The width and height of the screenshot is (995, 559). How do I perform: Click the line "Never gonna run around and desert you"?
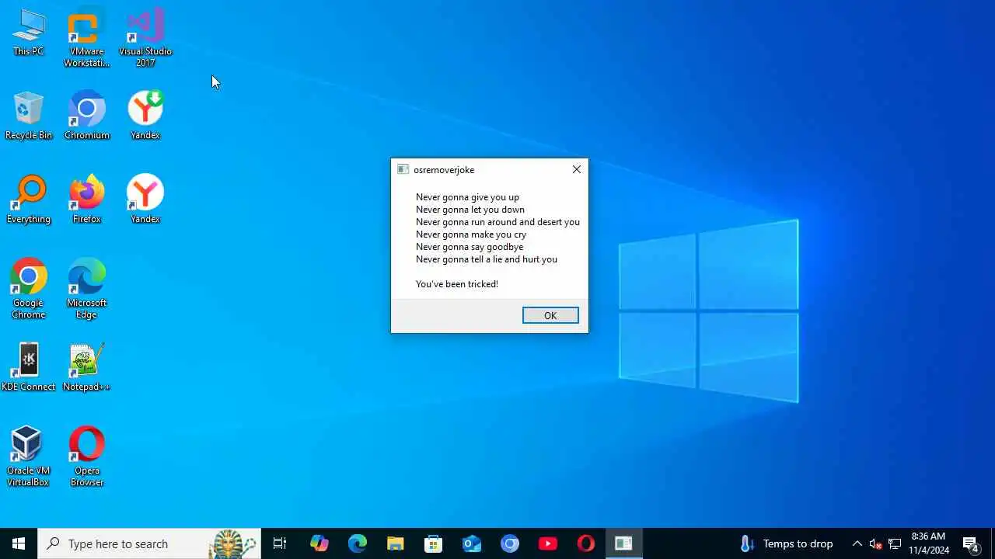[x=497, y=222]
